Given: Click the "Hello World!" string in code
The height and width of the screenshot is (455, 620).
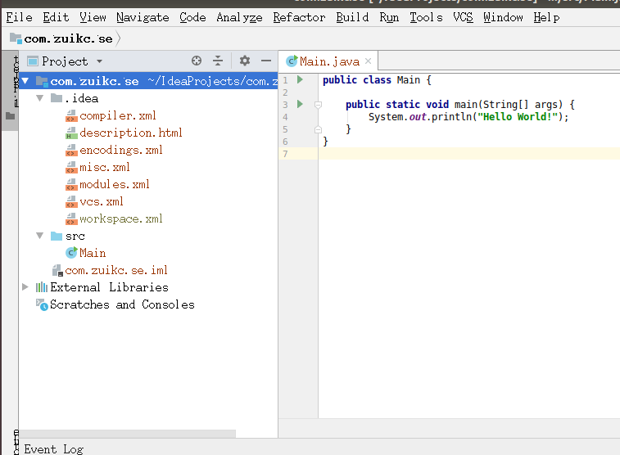Looking at the screenshot, I should pyautogui.click(x=518, y=116).
